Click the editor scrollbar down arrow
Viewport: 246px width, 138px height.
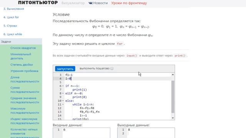tap(173, 118)
